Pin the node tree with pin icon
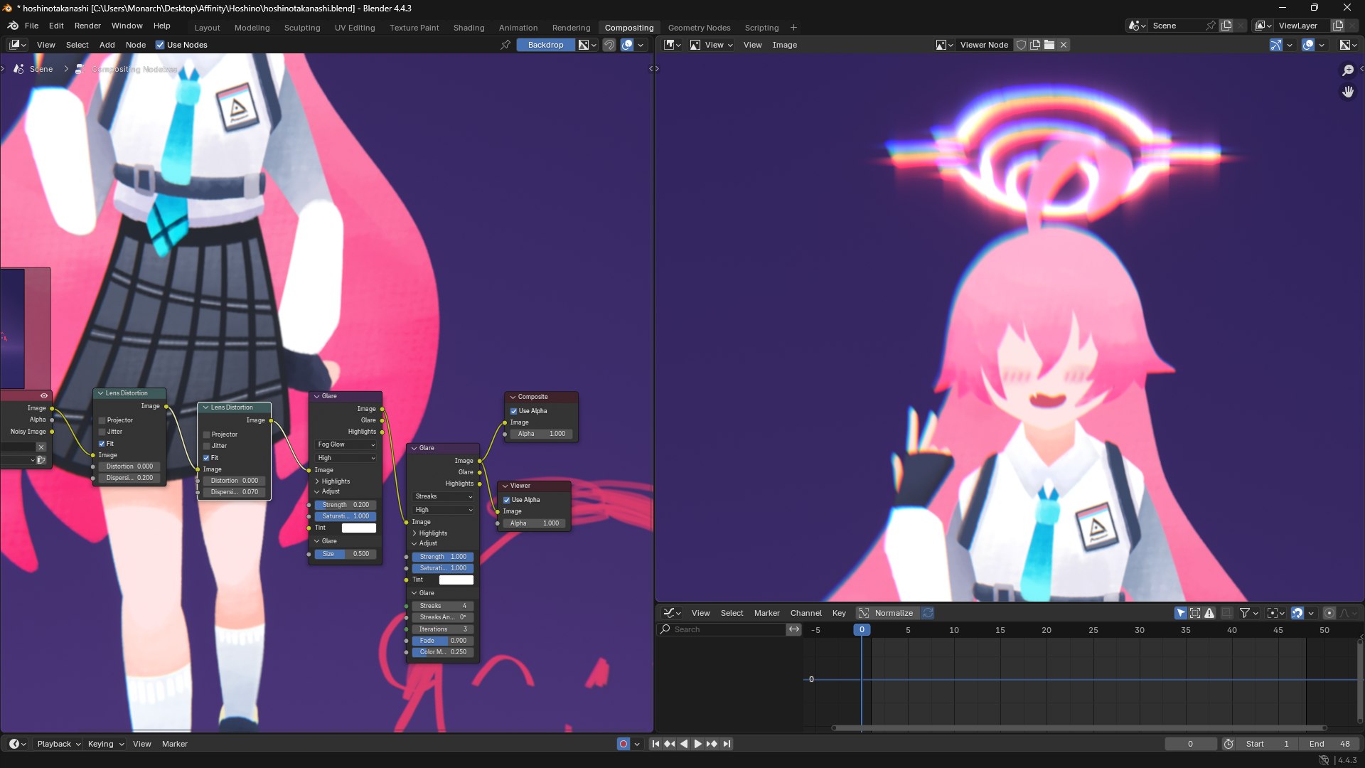1365x768 pixels. 505,45
